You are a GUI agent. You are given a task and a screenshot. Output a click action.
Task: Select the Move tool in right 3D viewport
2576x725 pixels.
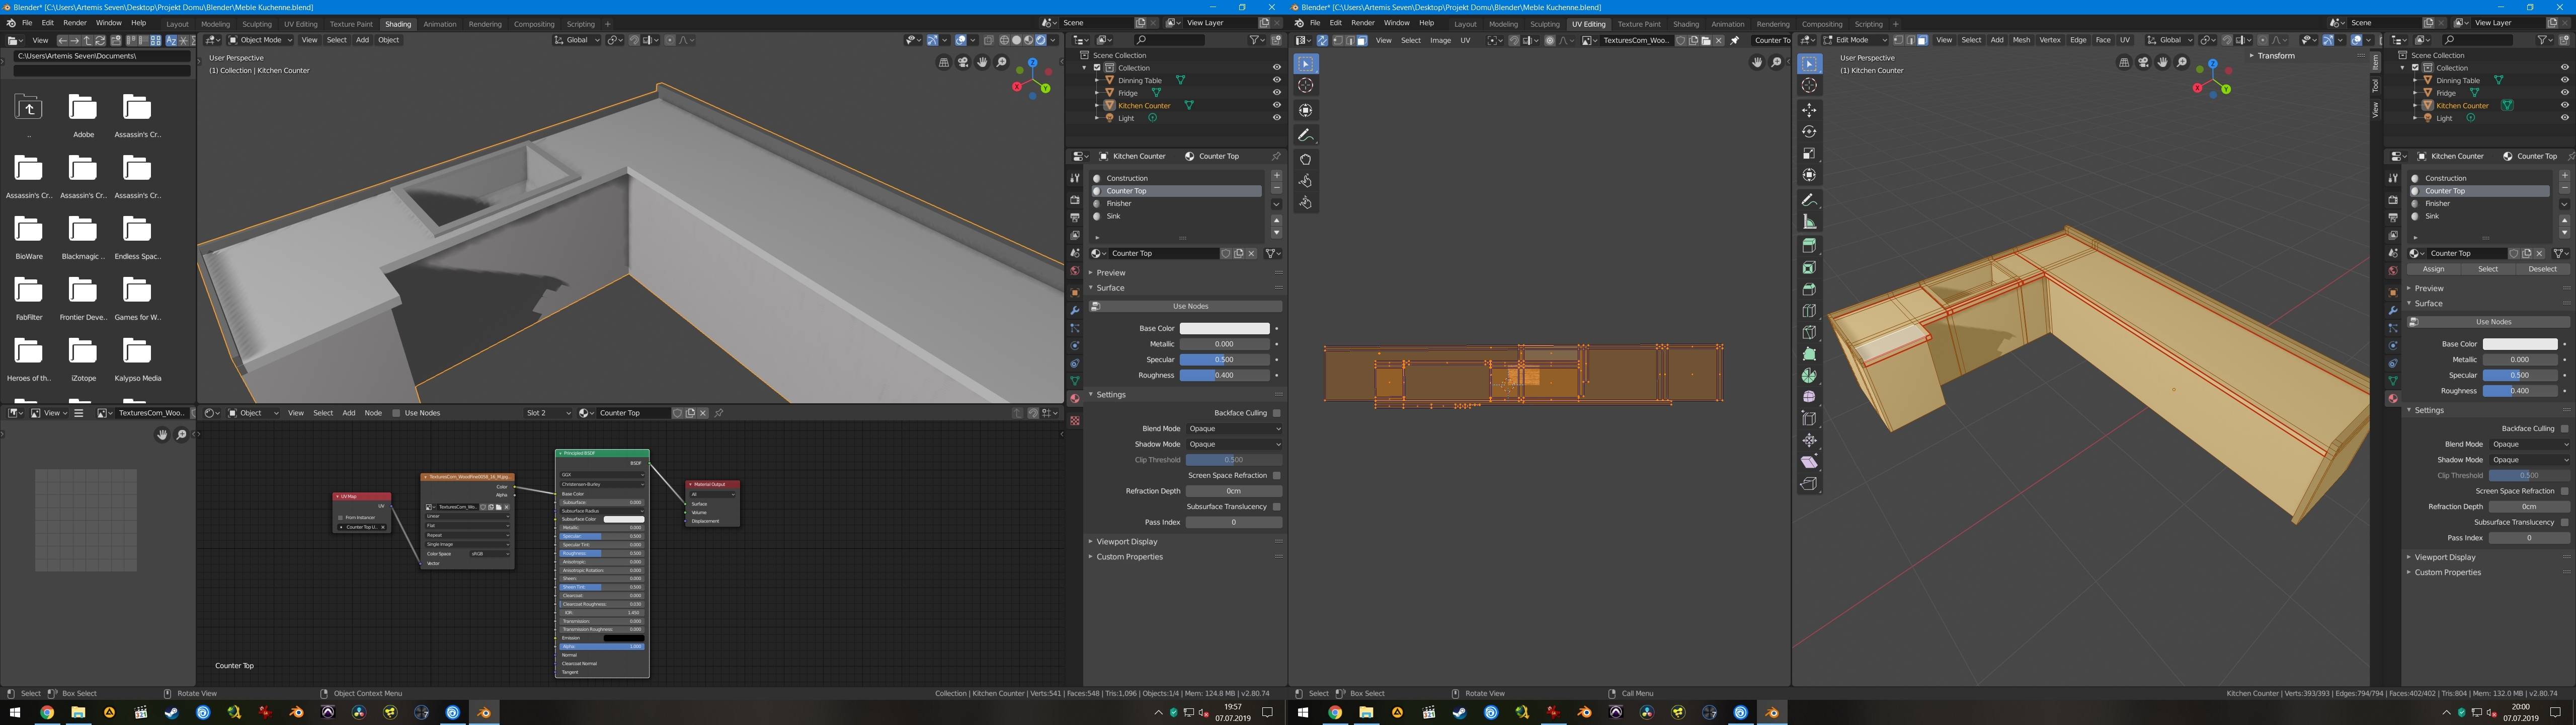coord(1809,110)
